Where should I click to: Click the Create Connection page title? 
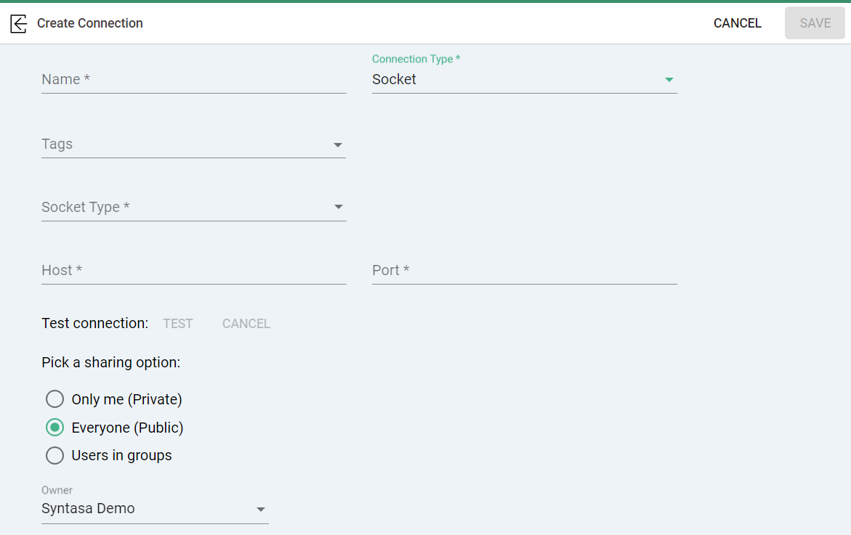coord(90,23)
